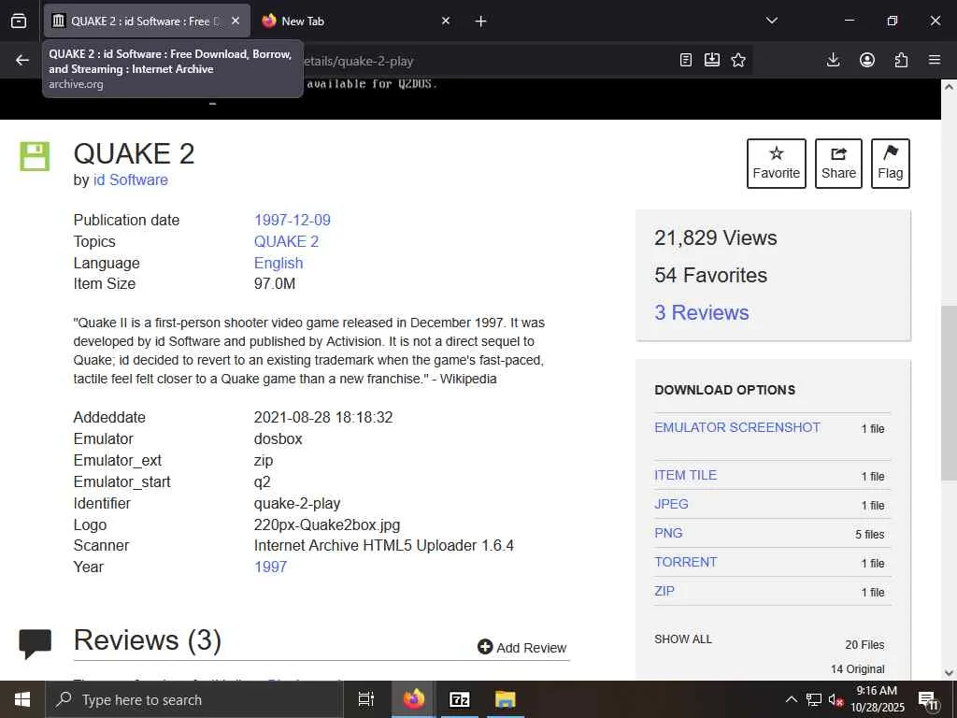Click muted volume icon in tray
The image size is (957, 718).
coord(836,699)
